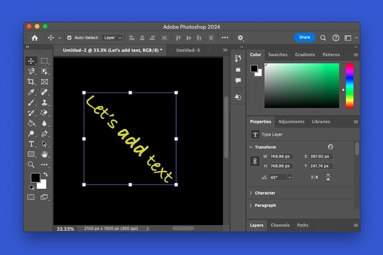
Task: Switch to the Gradients tab
Action: click(x=305, y=55)
